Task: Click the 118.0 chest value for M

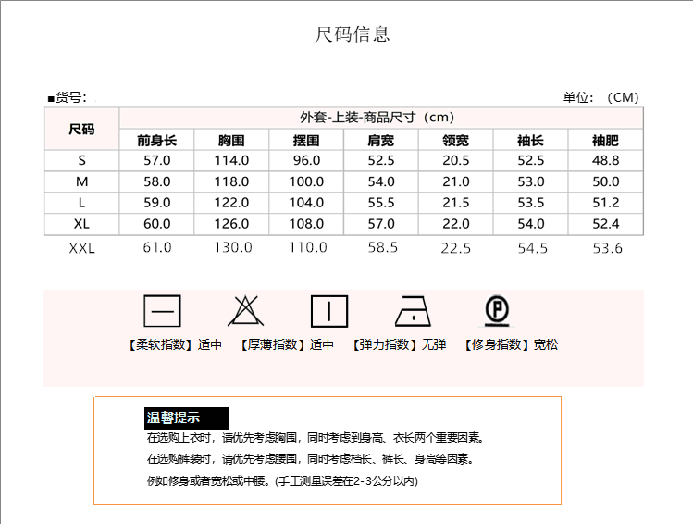Action: pyautogui.click(x=231, y=181)
